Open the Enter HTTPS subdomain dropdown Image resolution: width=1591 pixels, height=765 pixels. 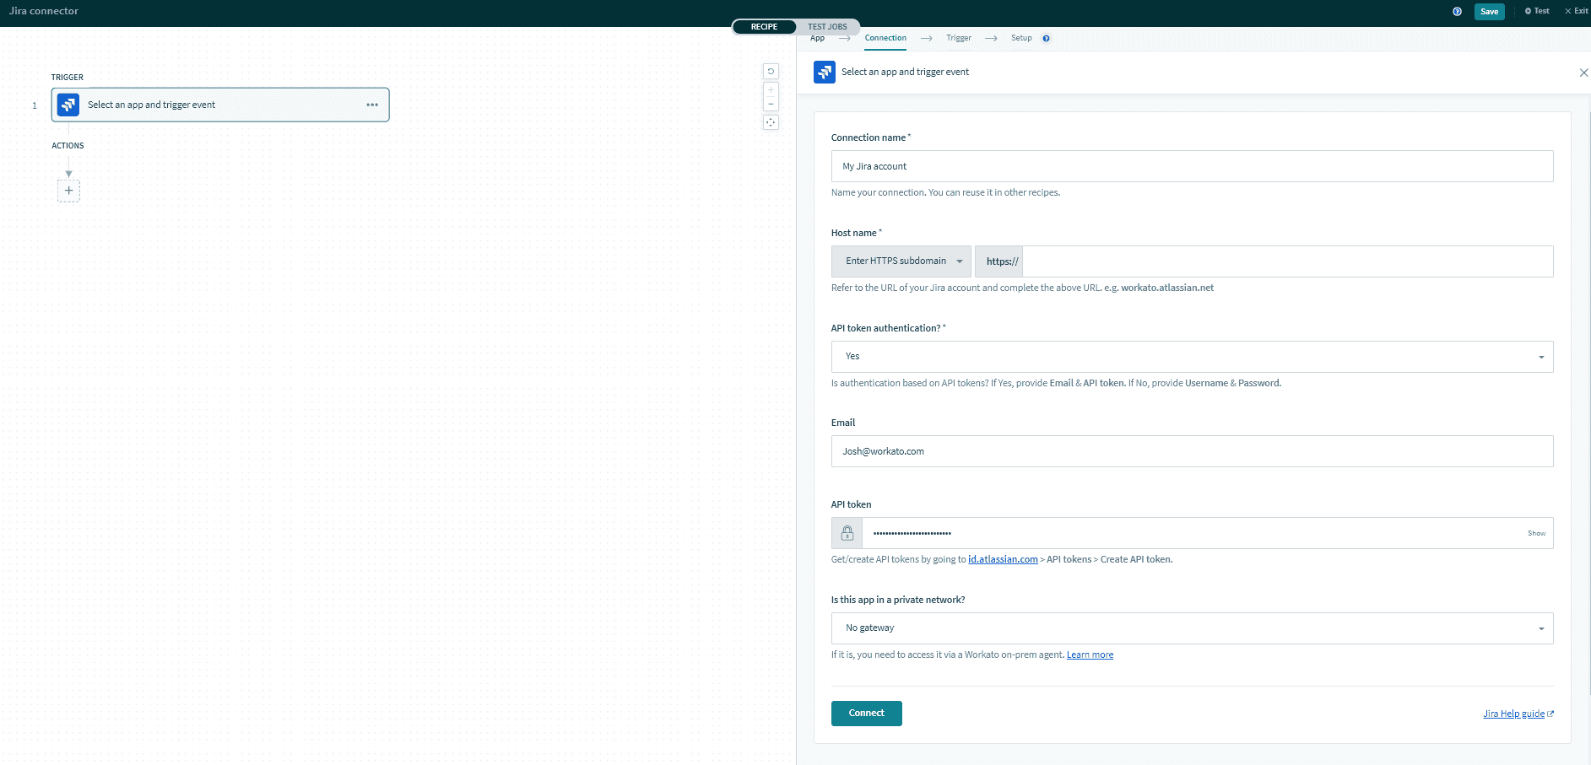click(x=901, y=261)
